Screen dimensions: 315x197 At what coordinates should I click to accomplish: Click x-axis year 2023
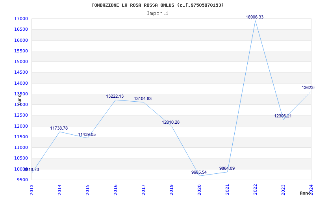click(x=283, y=190)
